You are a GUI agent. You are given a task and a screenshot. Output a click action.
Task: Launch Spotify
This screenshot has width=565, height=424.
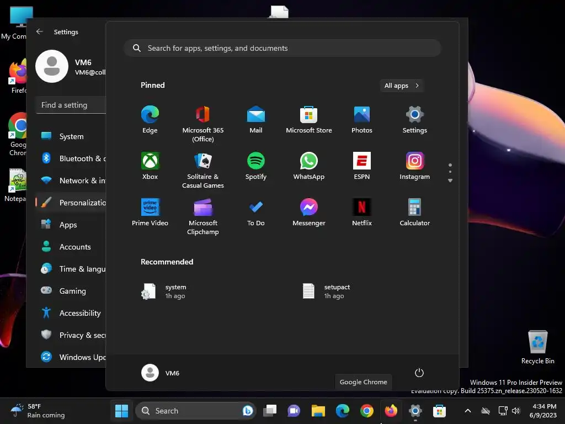click(256, 166)
